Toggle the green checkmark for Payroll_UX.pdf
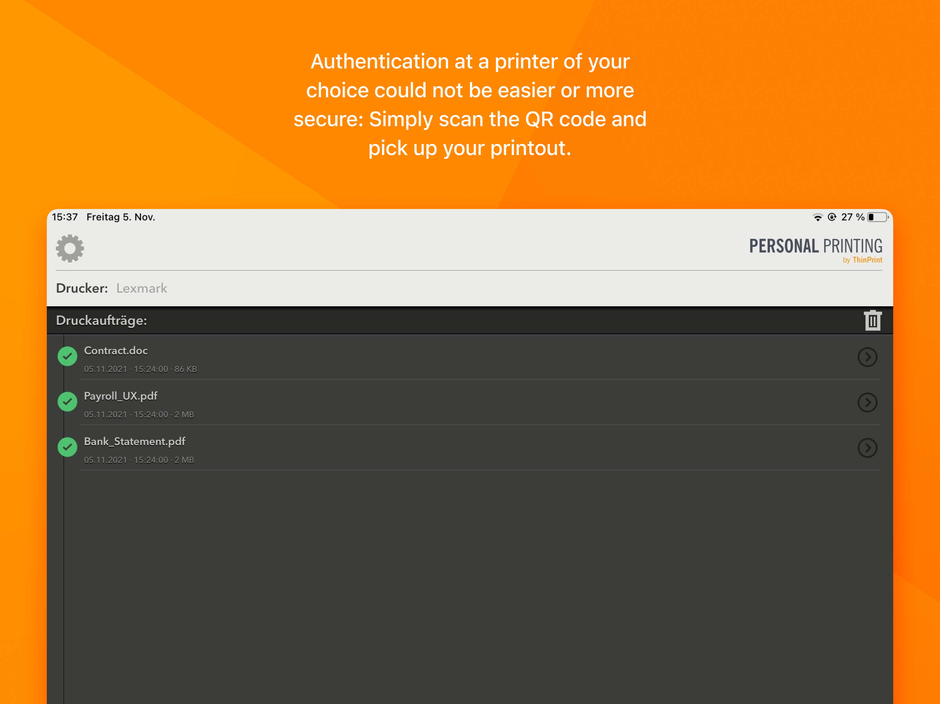Viewport: 940px width, 704px height. (67, 402)
